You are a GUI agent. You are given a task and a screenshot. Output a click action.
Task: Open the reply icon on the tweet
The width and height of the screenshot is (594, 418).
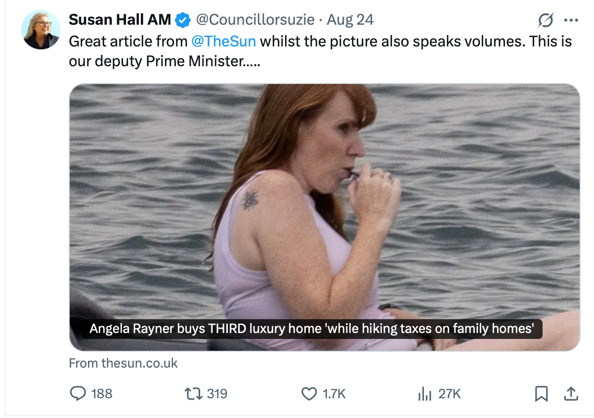[x=77, y=394]
